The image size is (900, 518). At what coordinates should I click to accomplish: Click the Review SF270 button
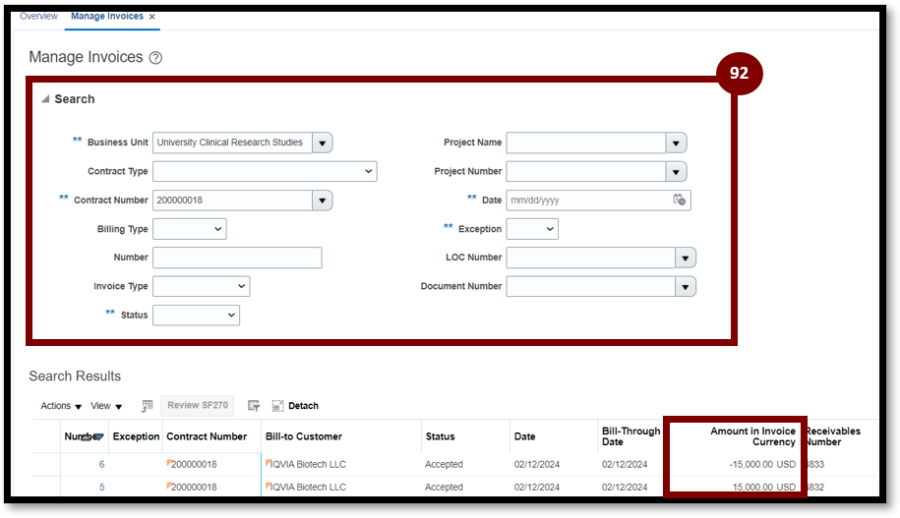[198, 405]
